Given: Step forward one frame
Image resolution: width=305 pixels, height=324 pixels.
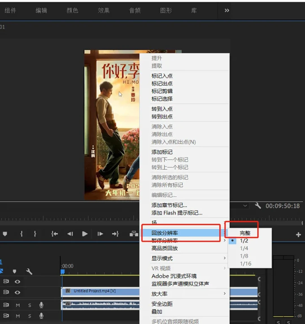Looking at the screenshot, I should pos(100,234).
